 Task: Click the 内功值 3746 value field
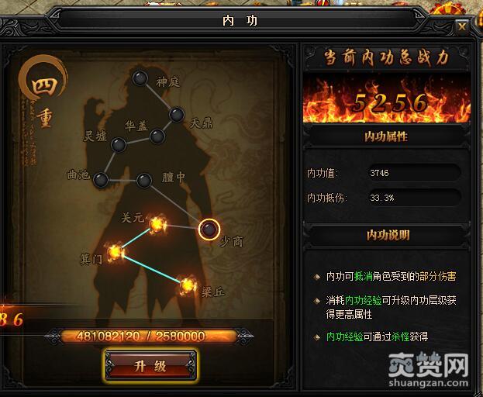(x=415, y=173)
